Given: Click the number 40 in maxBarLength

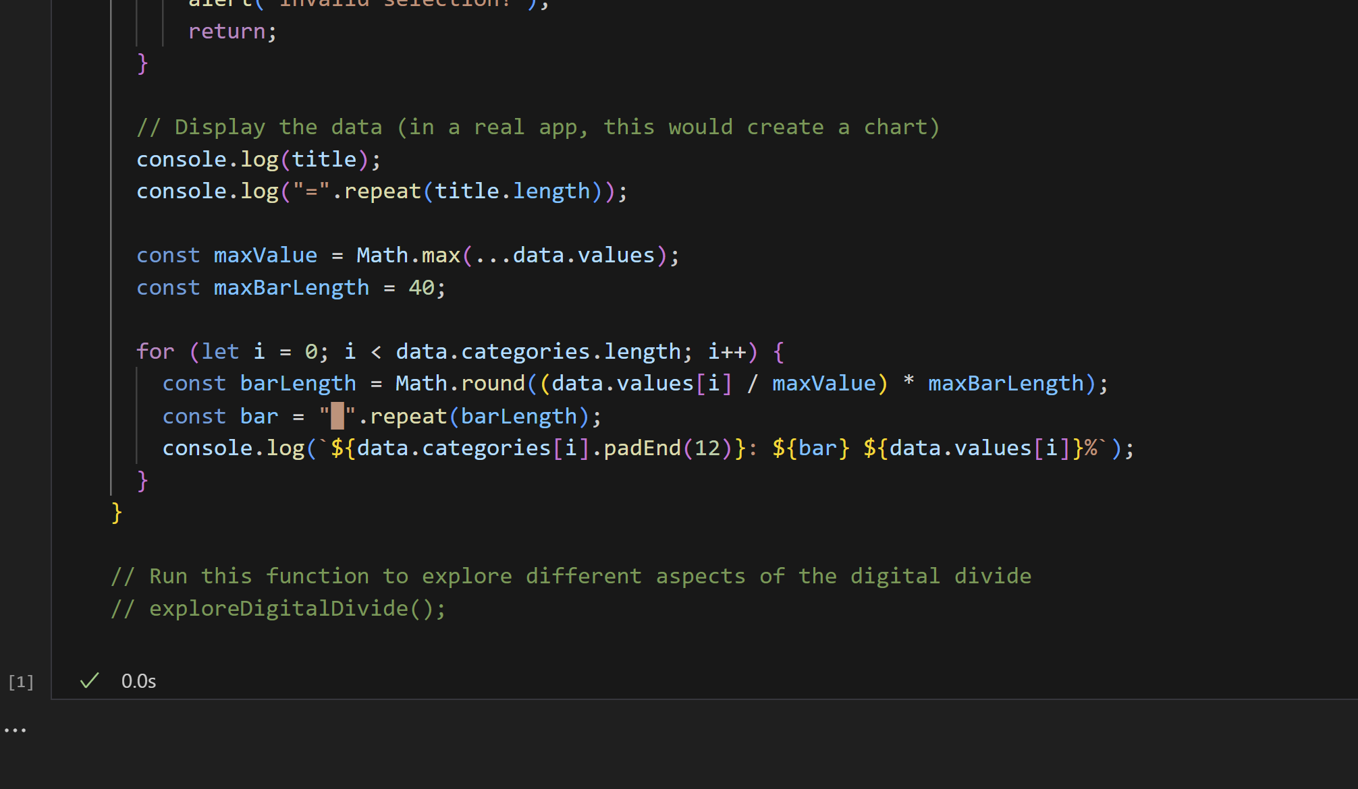Looking at the screenshot, I should coord(421,288).
